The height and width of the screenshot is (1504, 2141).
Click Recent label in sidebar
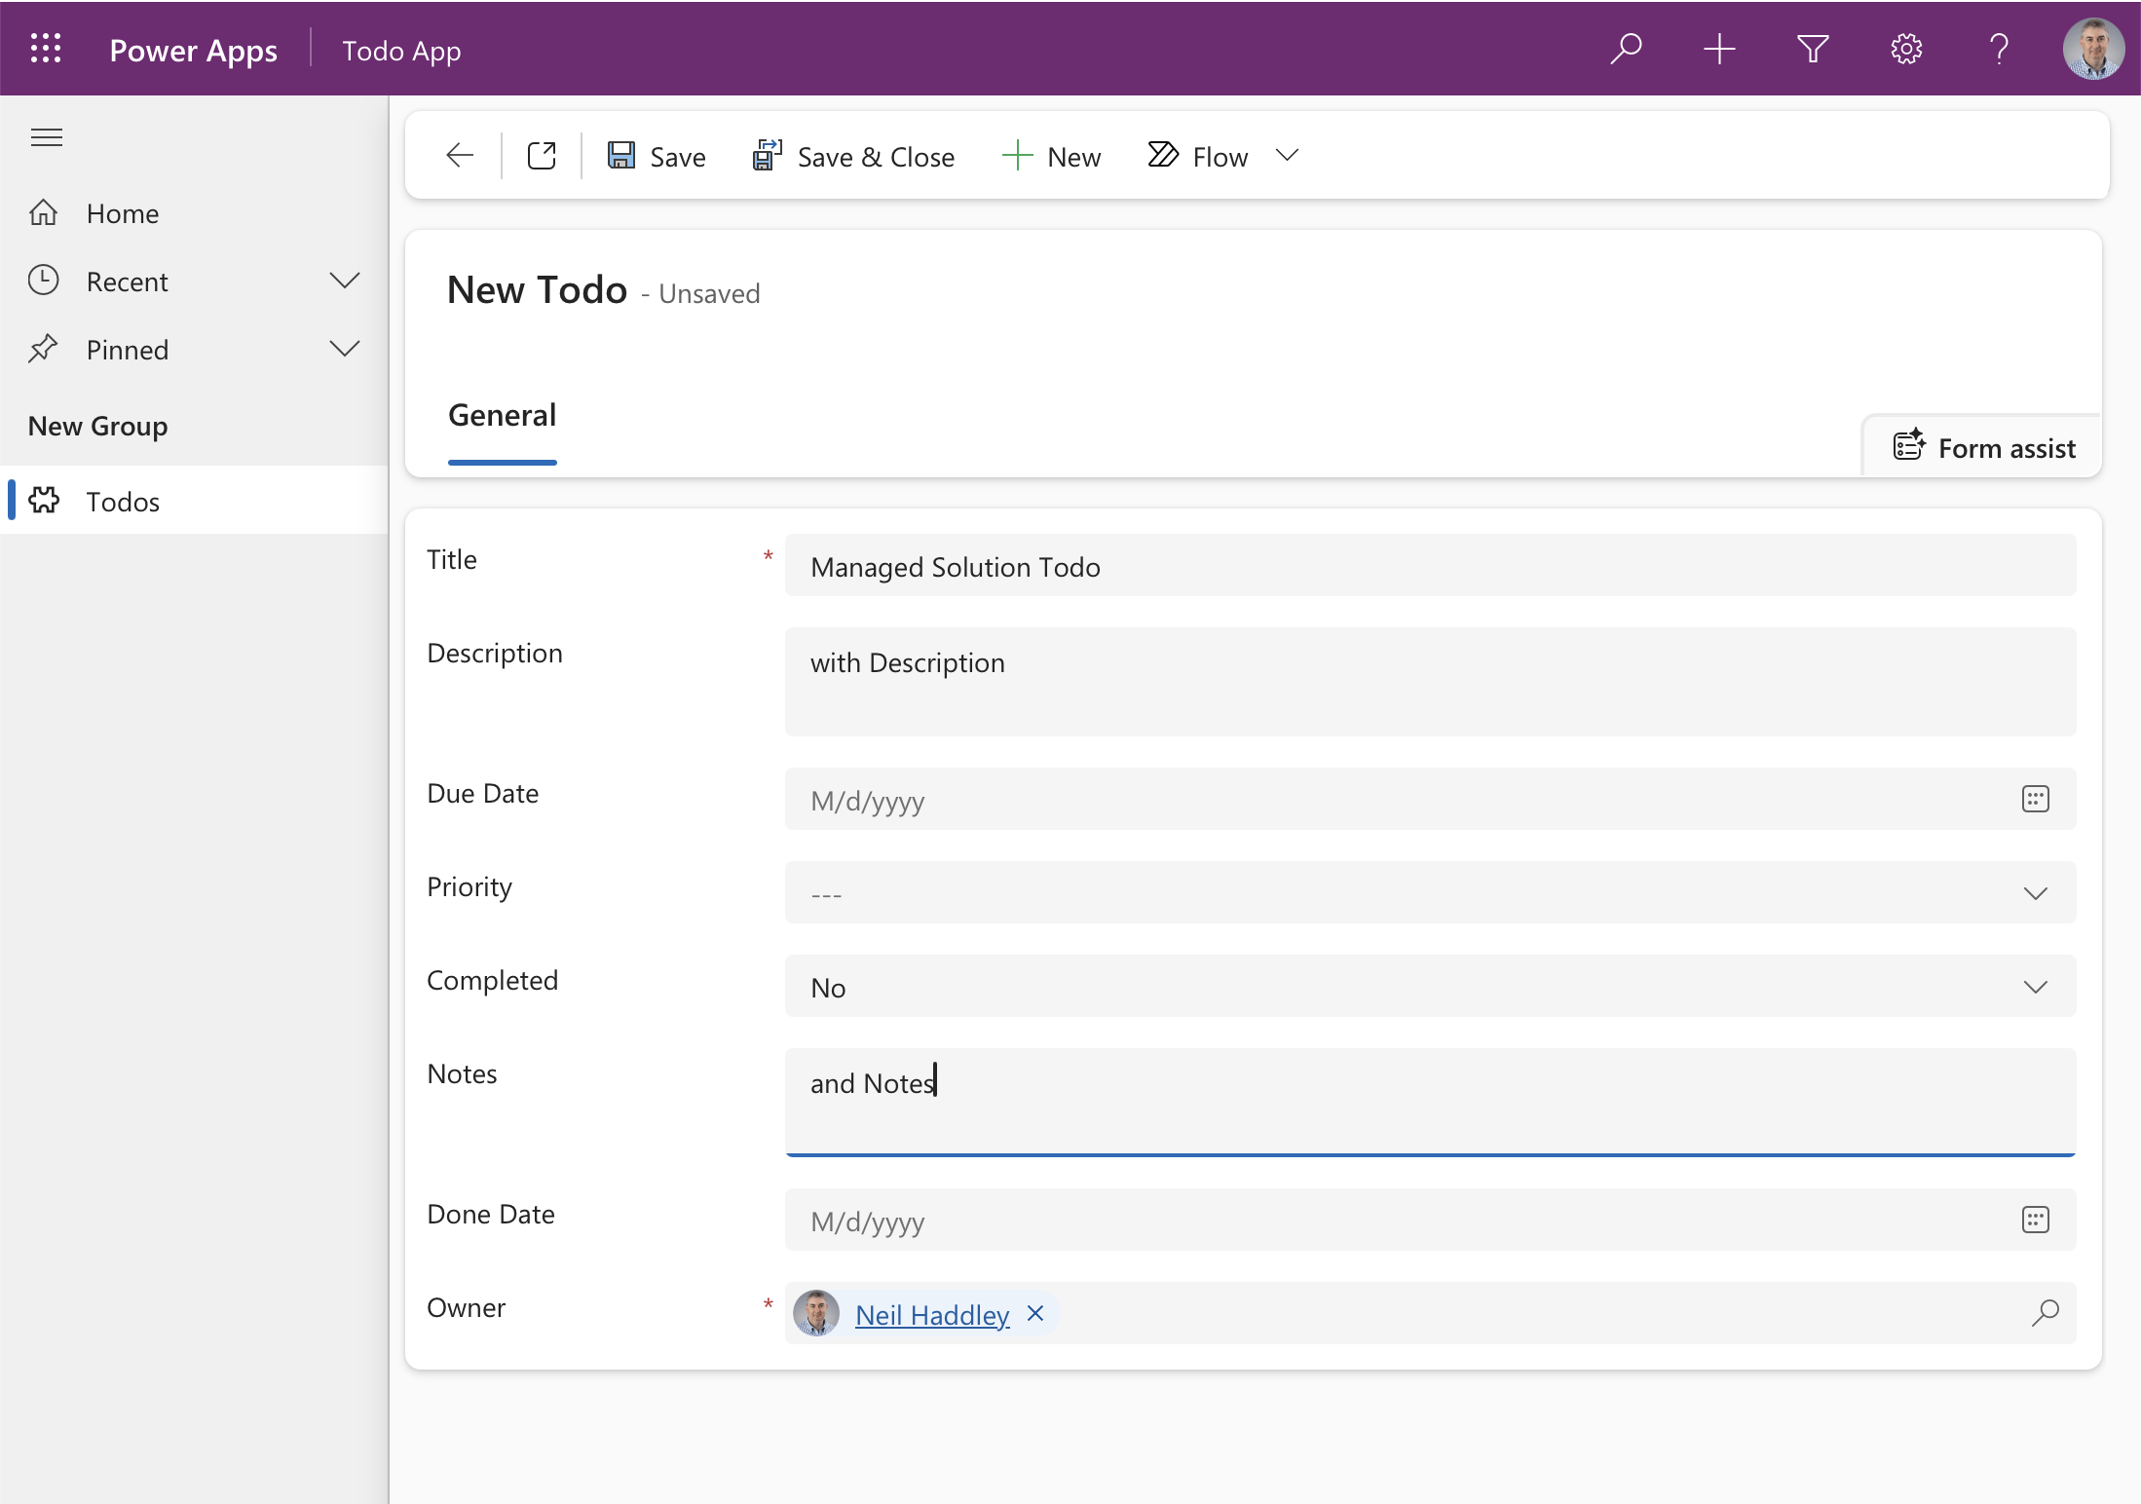coord(127,282)
